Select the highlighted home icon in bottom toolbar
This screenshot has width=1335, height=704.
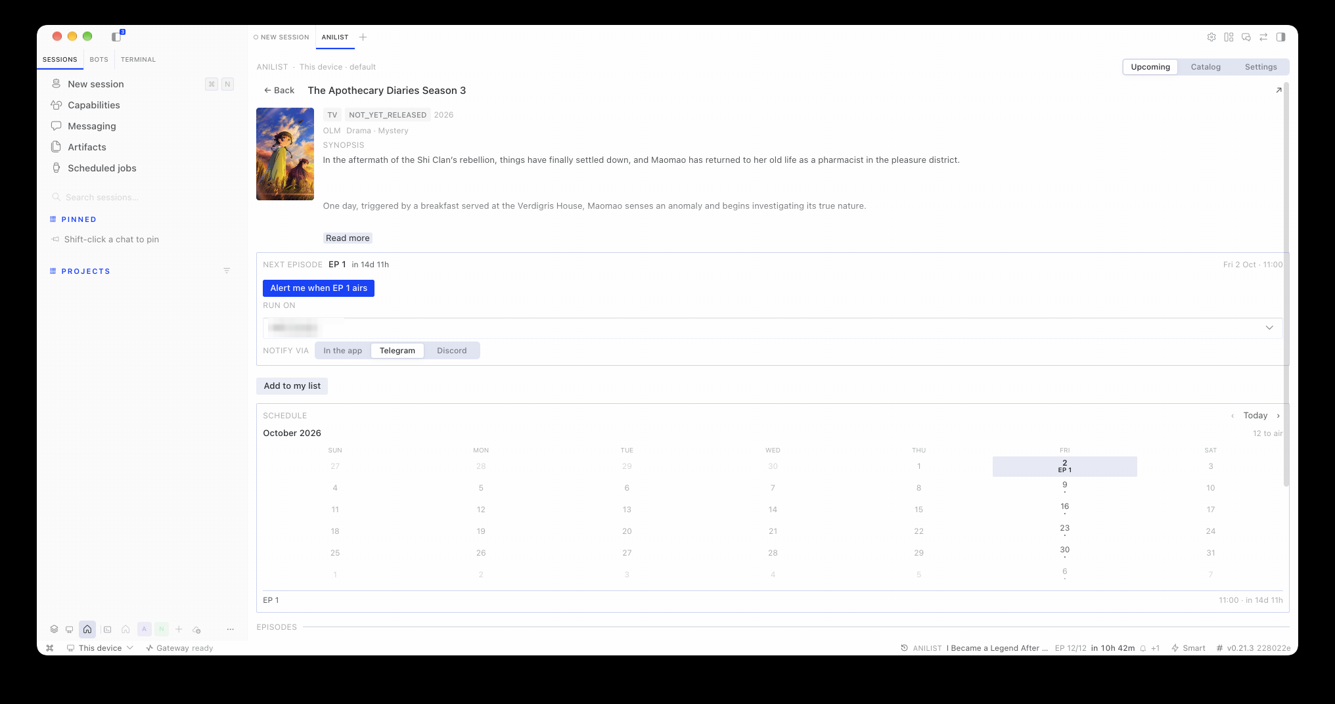pos(87,629)
